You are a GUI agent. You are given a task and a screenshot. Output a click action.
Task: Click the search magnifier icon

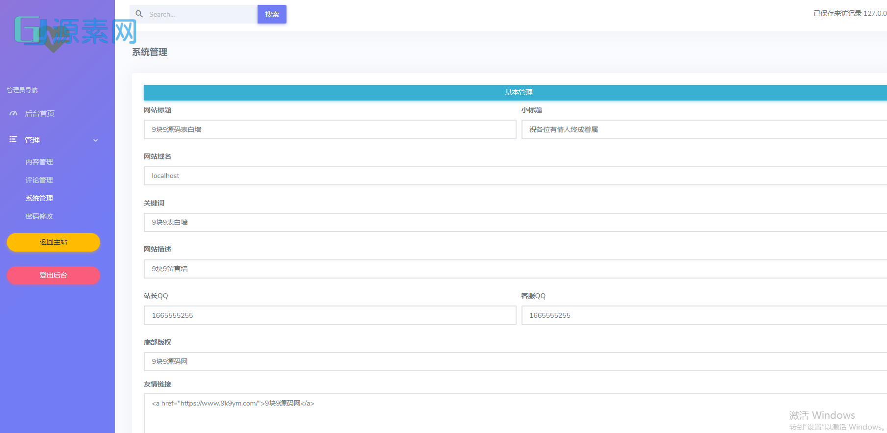coord(139,14)
